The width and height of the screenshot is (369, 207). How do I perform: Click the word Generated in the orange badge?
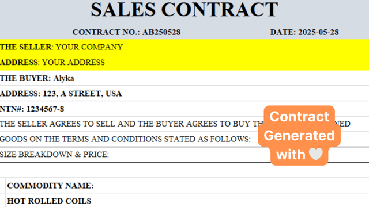pyautogui.click(x=299, y=136)
